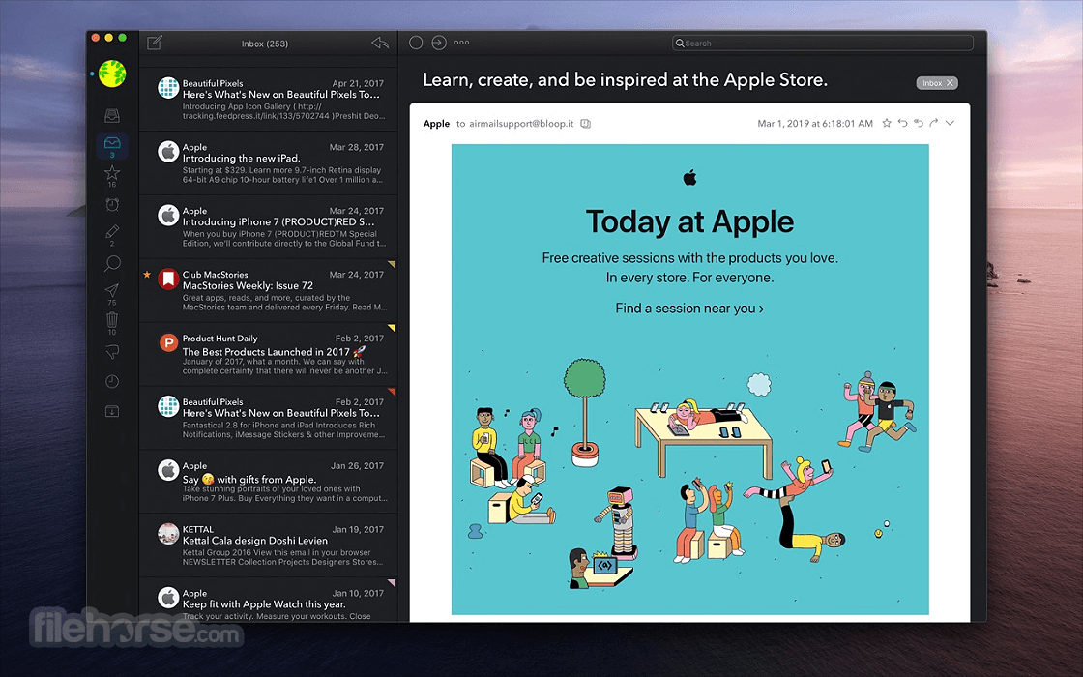1083x677 pixels.
Task: Open the three-dots more actions menu
Action: pyautogui.click(x=461, y=43)
